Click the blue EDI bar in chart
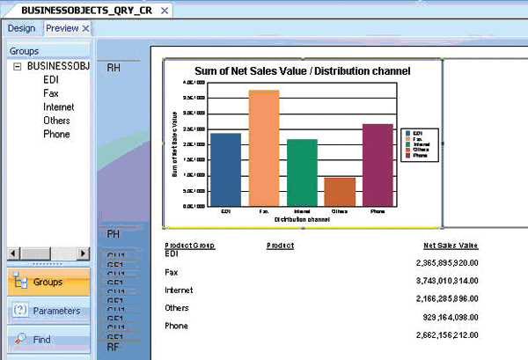528x360 pixels. tap(225, 169)
